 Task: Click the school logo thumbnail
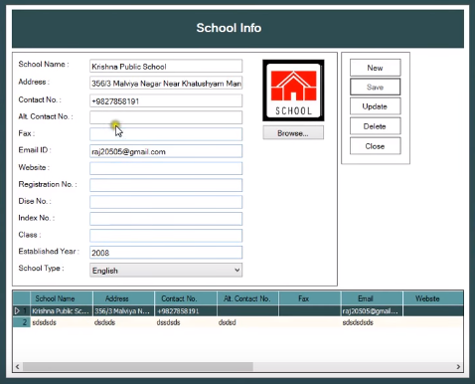pyautogui.click(x=293, y=91)
